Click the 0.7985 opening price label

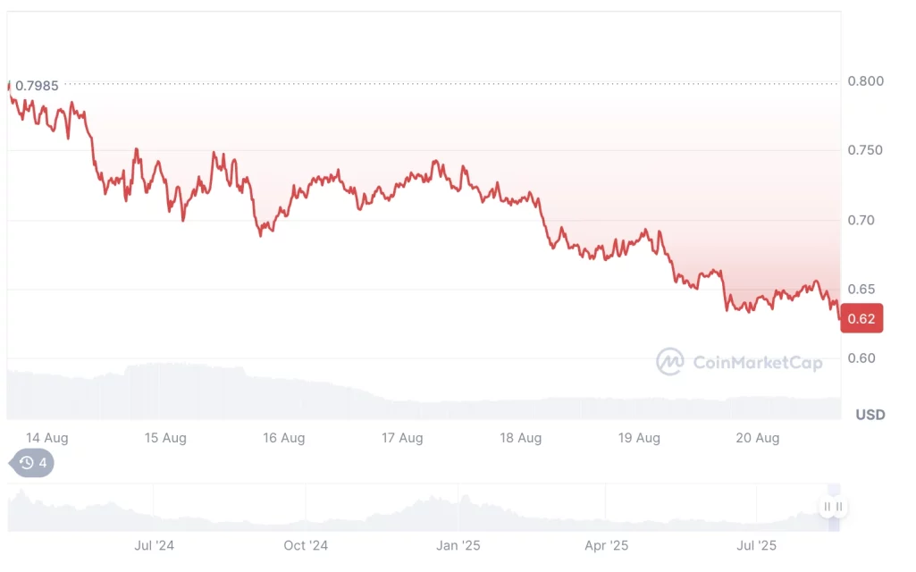37,86
